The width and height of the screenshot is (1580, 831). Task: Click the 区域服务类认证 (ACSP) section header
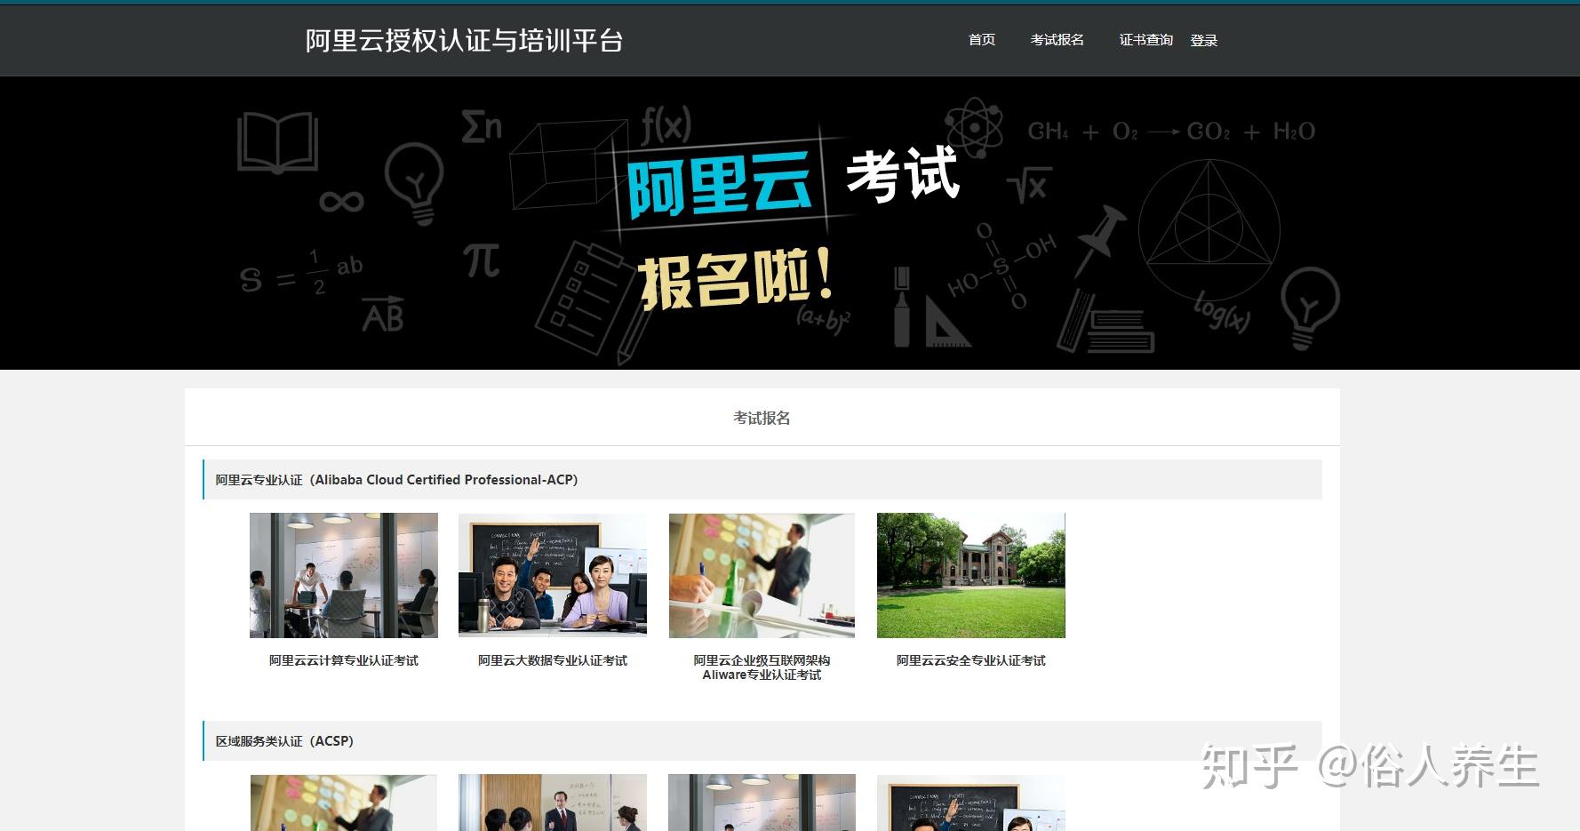pyautogui.click(x=762, y=741)
